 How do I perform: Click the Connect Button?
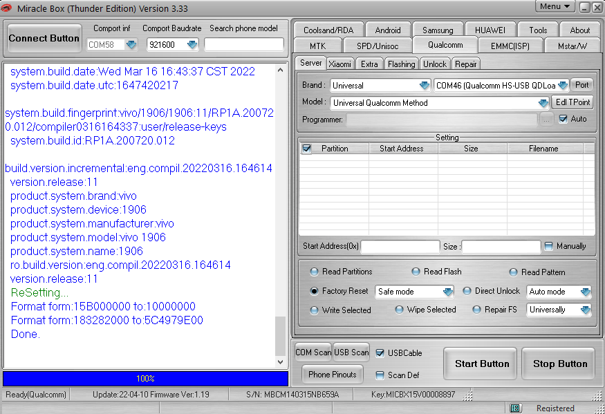click(x=44, y=38)
